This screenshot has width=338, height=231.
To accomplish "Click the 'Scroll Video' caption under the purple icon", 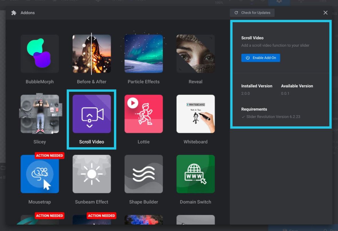I will click(92, 142).
